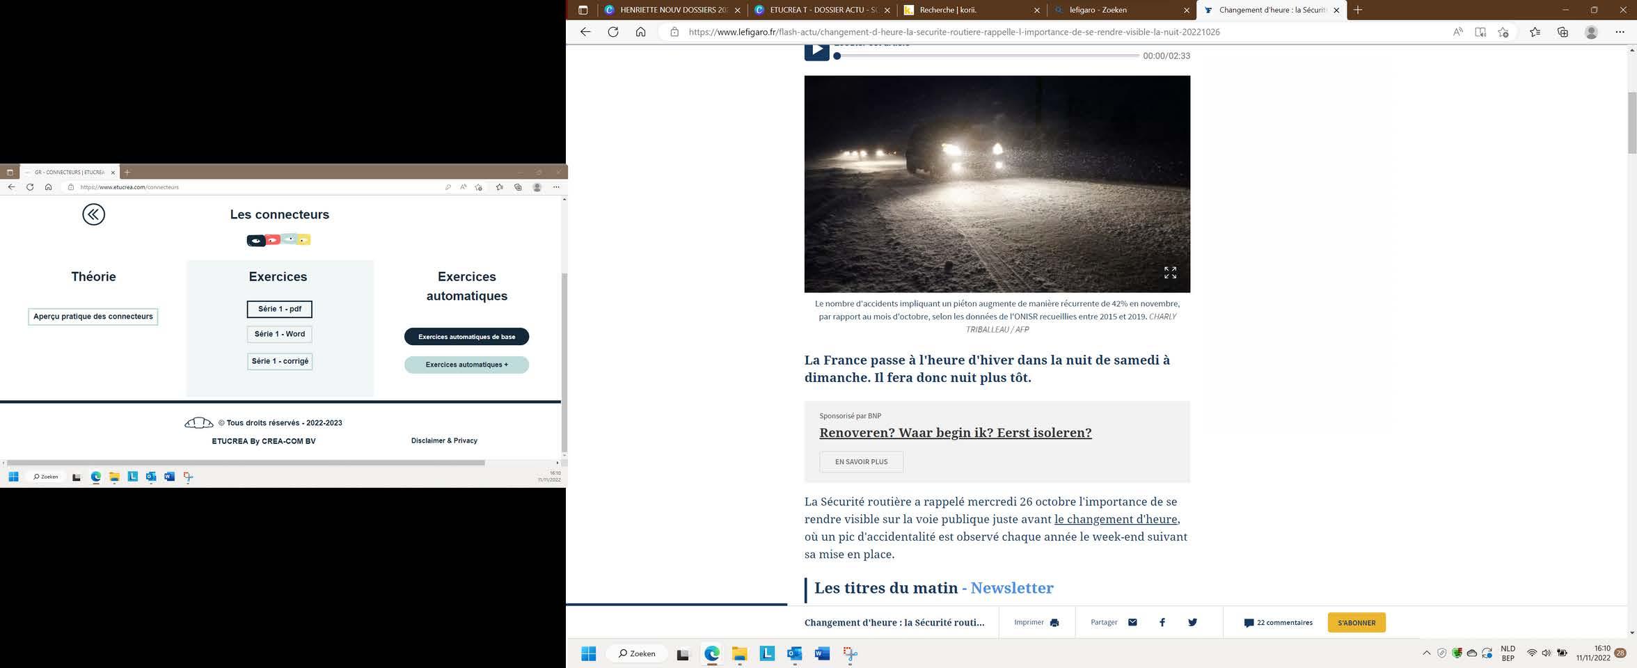Activate Read aloud in the Le Figaro window

pyautogui.click(x=1457, y=32)
